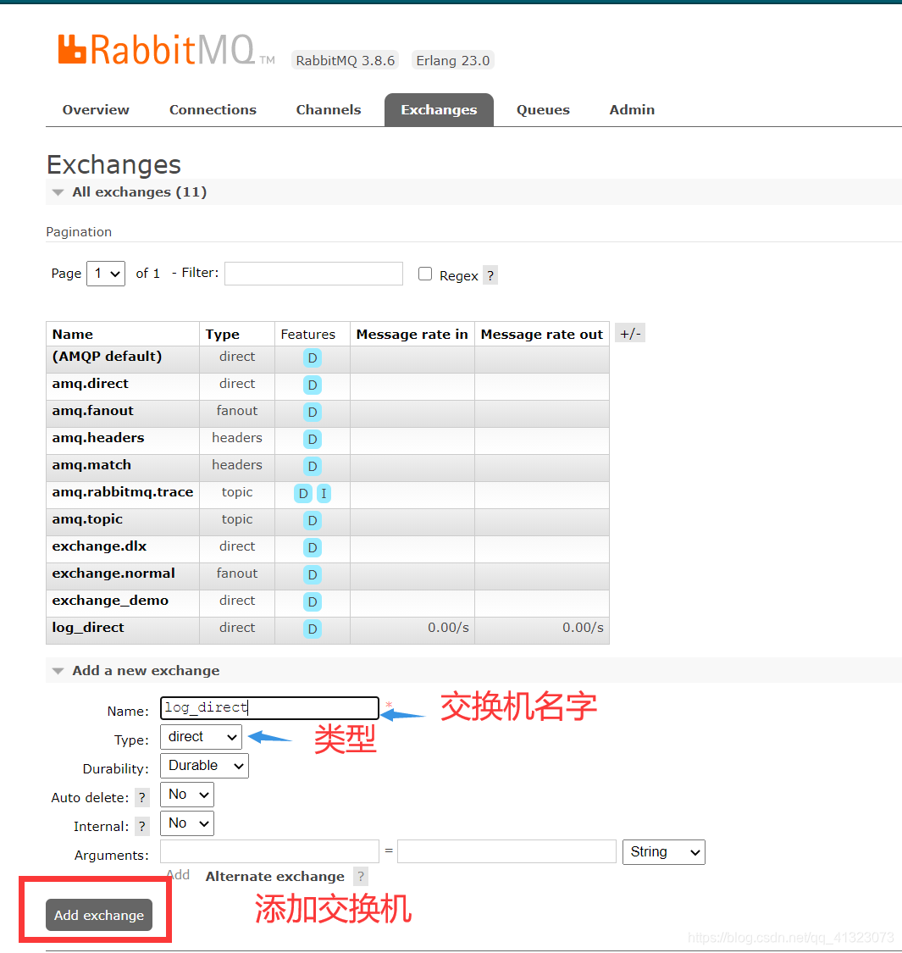Click the D feature badge for amq.direct
Image resolution: width=902 pixels, height=953 pixels.
[x=313, y=385]
